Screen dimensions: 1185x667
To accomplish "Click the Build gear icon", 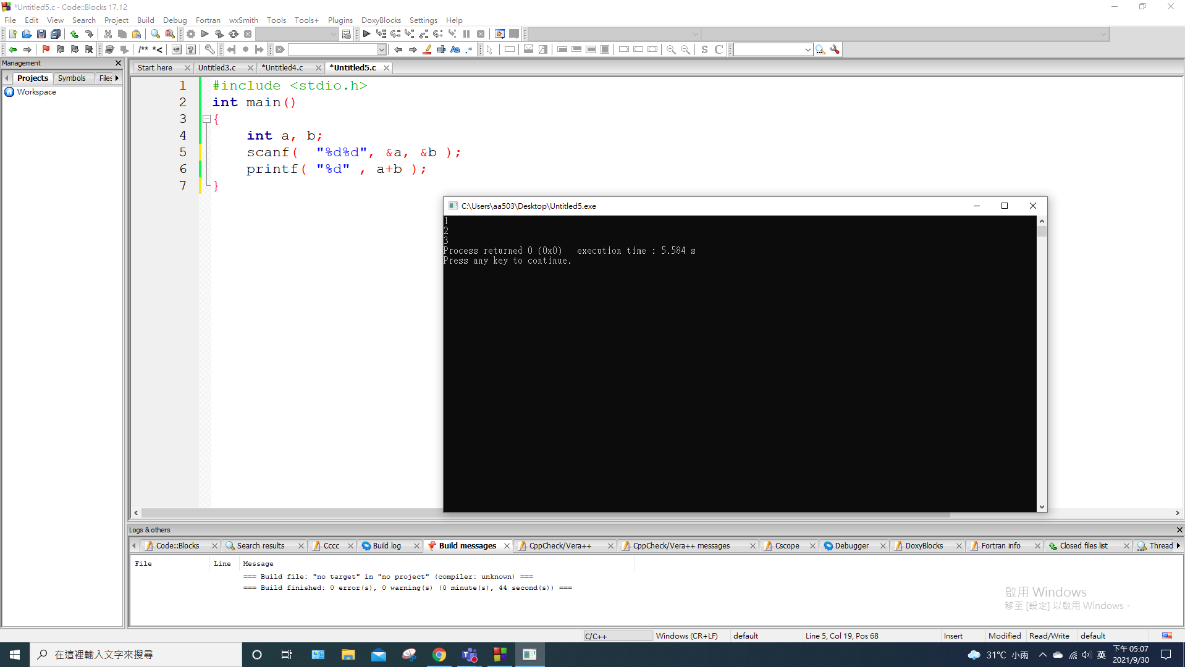I will [x=191, y=34].
